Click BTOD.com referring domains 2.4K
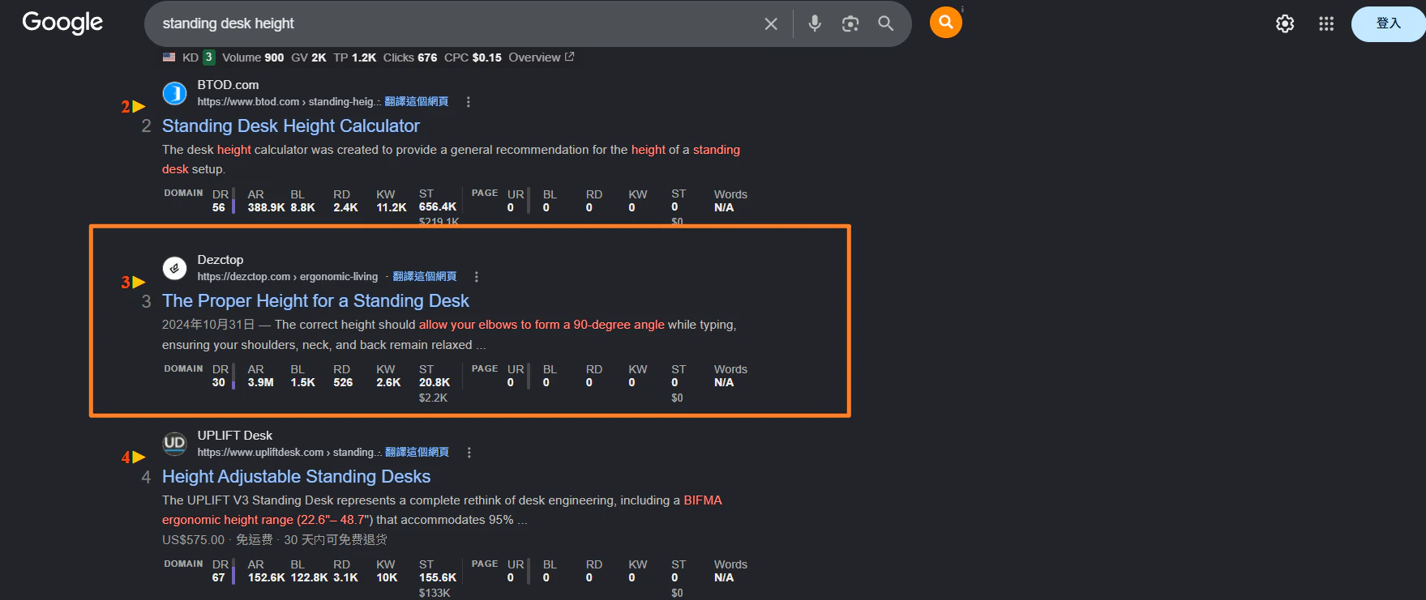 [x=345, y=207]
